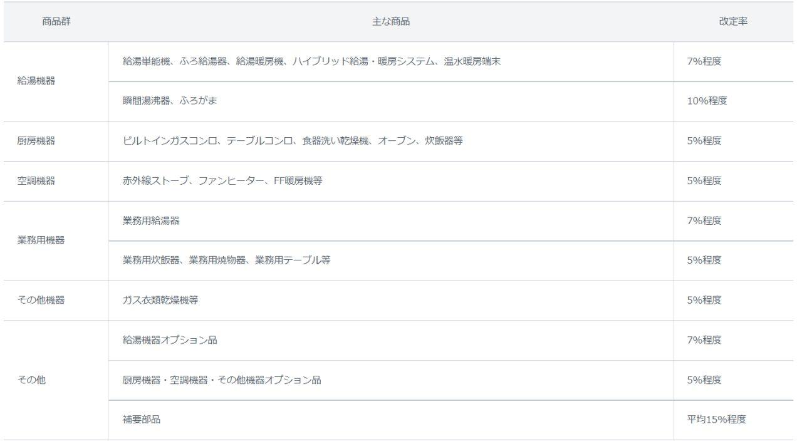
Task: Select the 厨房機器 group cell
Action: (56, 141)
